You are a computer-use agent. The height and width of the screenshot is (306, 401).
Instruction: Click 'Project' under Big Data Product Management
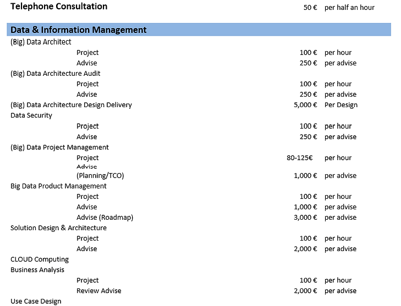(x=87, y=197)
